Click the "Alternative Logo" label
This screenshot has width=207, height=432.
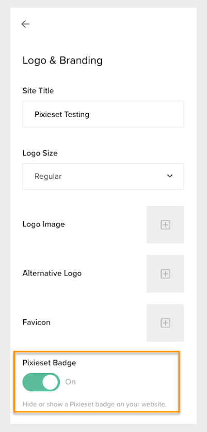tap(52, 273)
